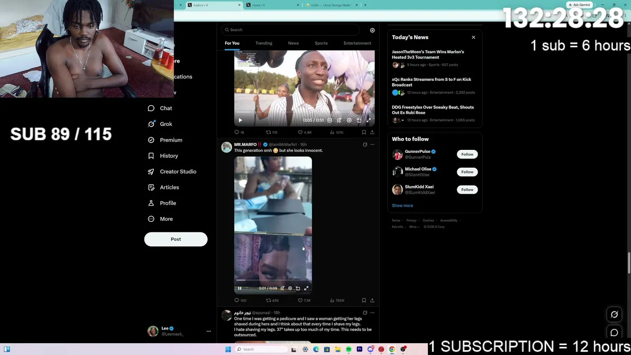631x355 pixels.
Task: Open the floating messages button
Action: 614,333
